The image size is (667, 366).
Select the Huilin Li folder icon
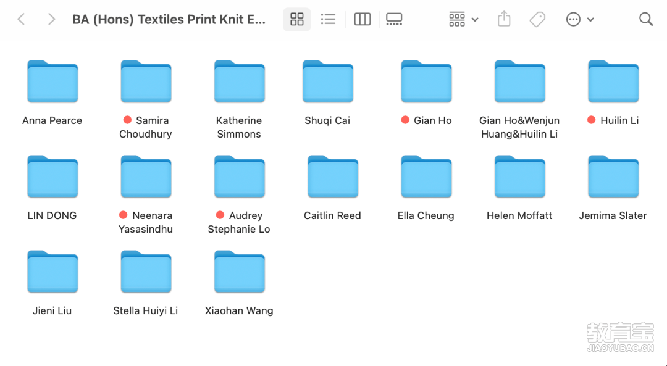coord(613,81)
